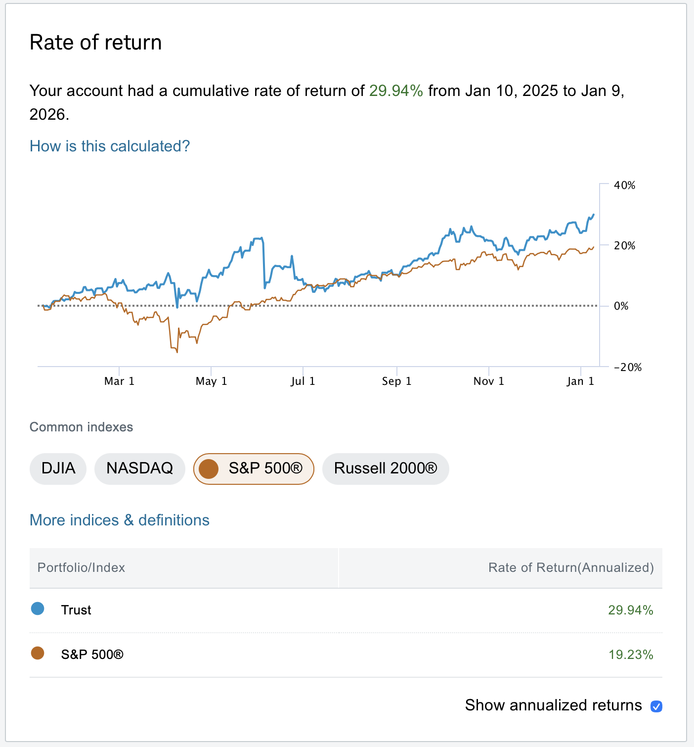Click the green 29.94% cumulative return text
Image resolution: width=694 pixels, height=747 pixels.
point(396,91)
